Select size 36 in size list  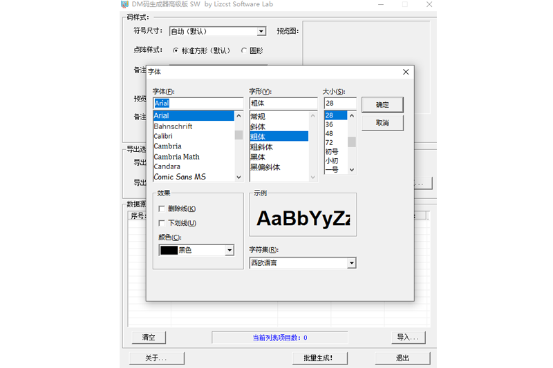(336, 124)
